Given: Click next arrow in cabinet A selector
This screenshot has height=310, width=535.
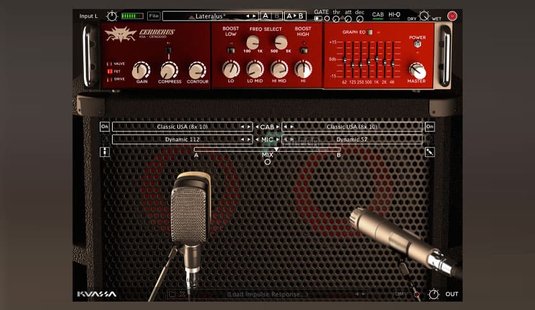Looking at the screenshot, I should click(x=249, y=127).
